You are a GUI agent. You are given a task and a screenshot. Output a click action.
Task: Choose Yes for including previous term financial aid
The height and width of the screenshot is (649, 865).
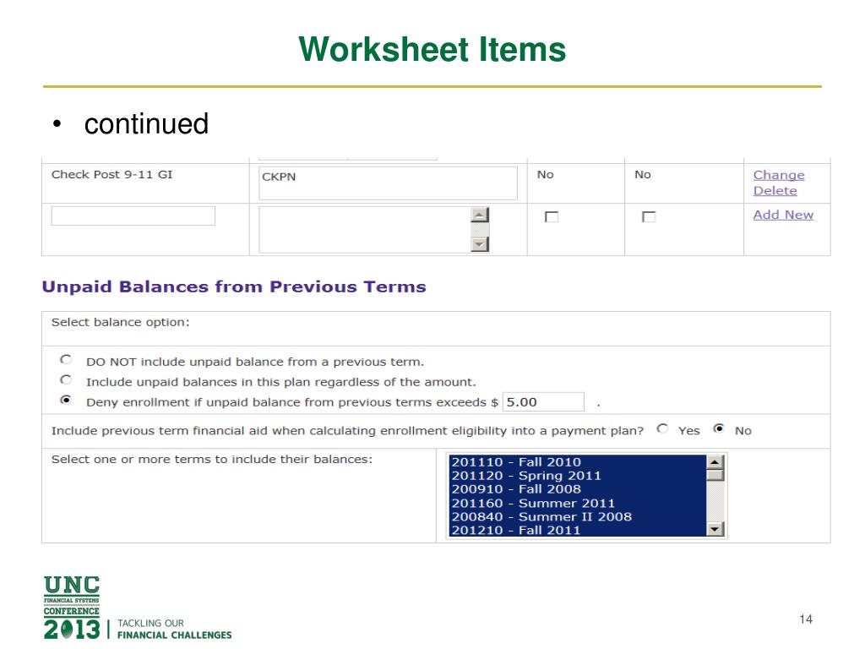[x=662, y=428]
